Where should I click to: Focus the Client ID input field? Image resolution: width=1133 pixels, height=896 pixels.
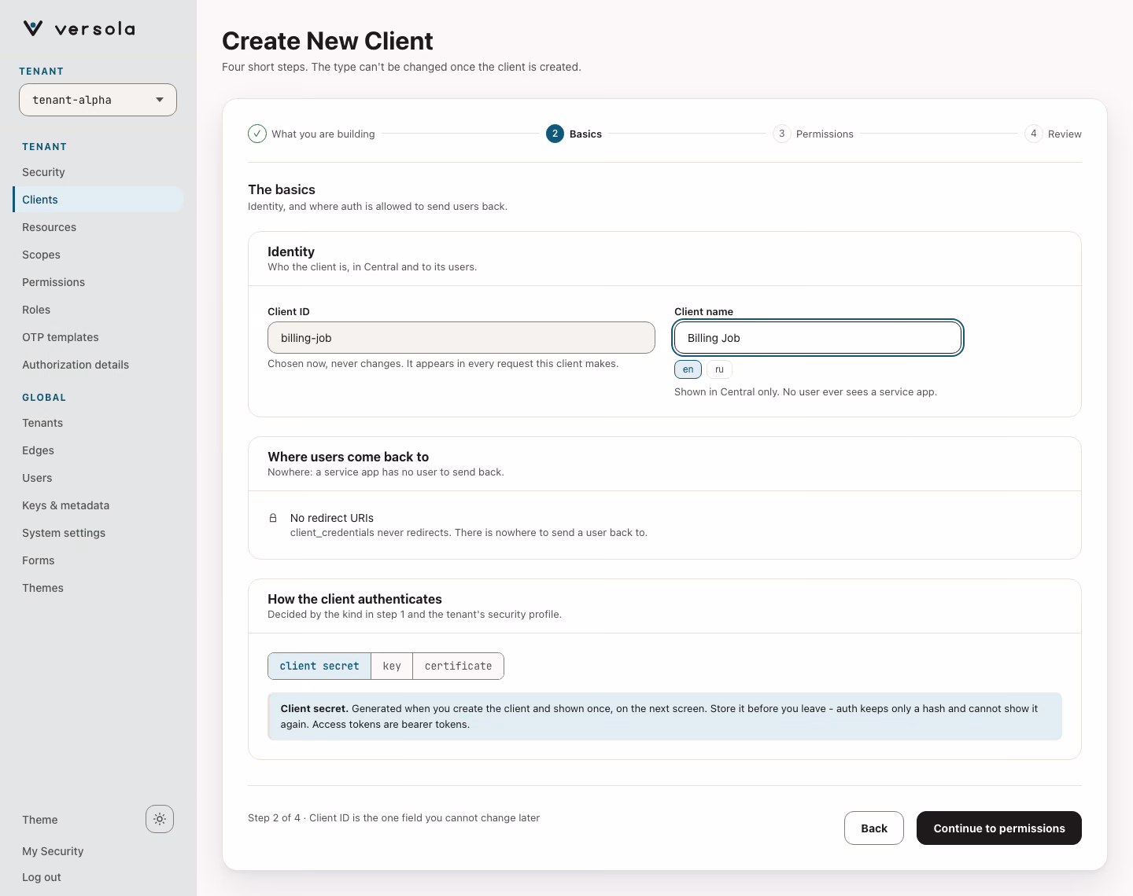pos(461,338)
